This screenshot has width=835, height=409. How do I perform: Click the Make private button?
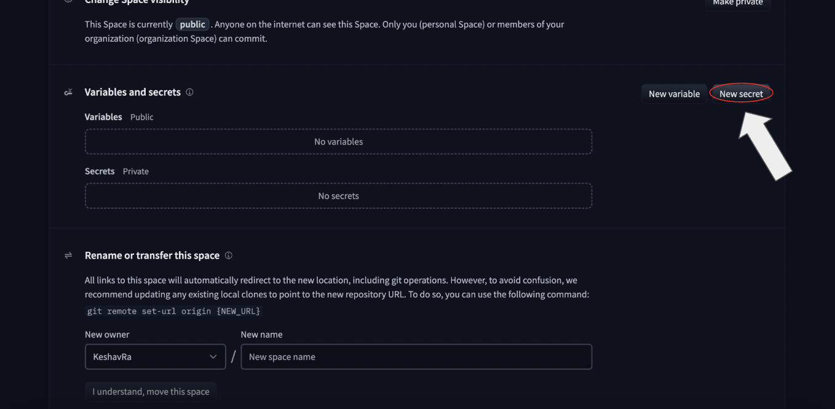737,3
